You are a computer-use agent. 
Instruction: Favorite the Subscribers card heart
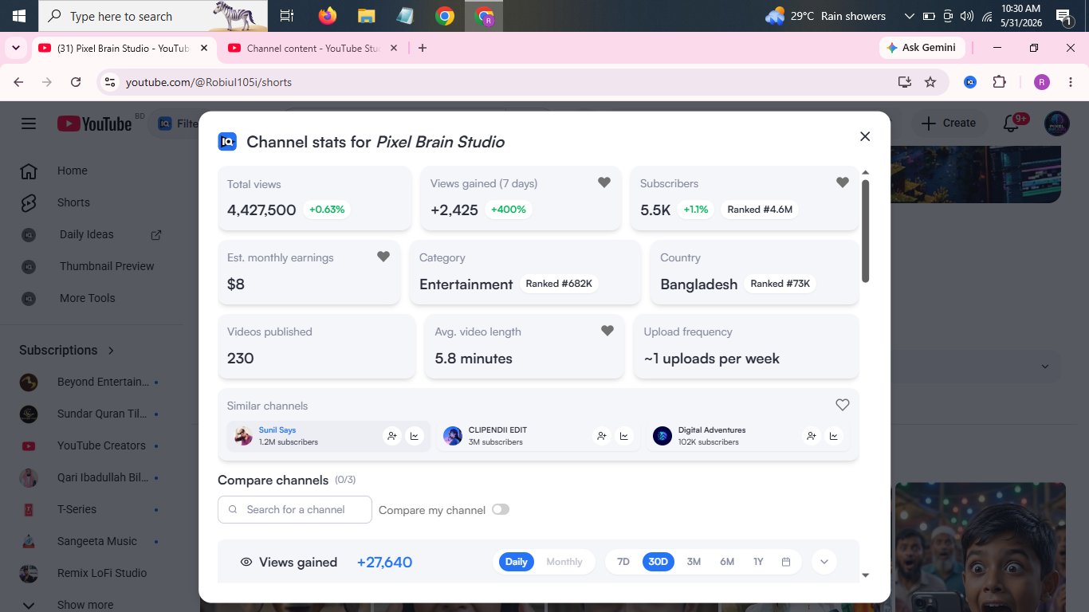(843, 182)
